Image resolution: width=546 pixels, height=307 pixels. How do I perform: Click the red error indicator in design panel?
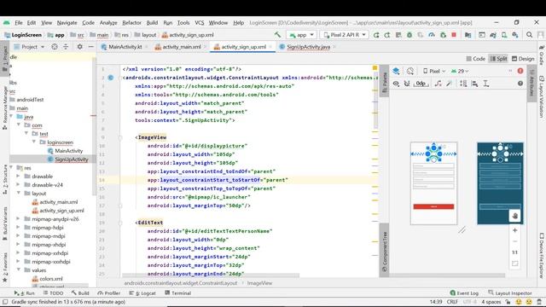click(x=520, y=71)
